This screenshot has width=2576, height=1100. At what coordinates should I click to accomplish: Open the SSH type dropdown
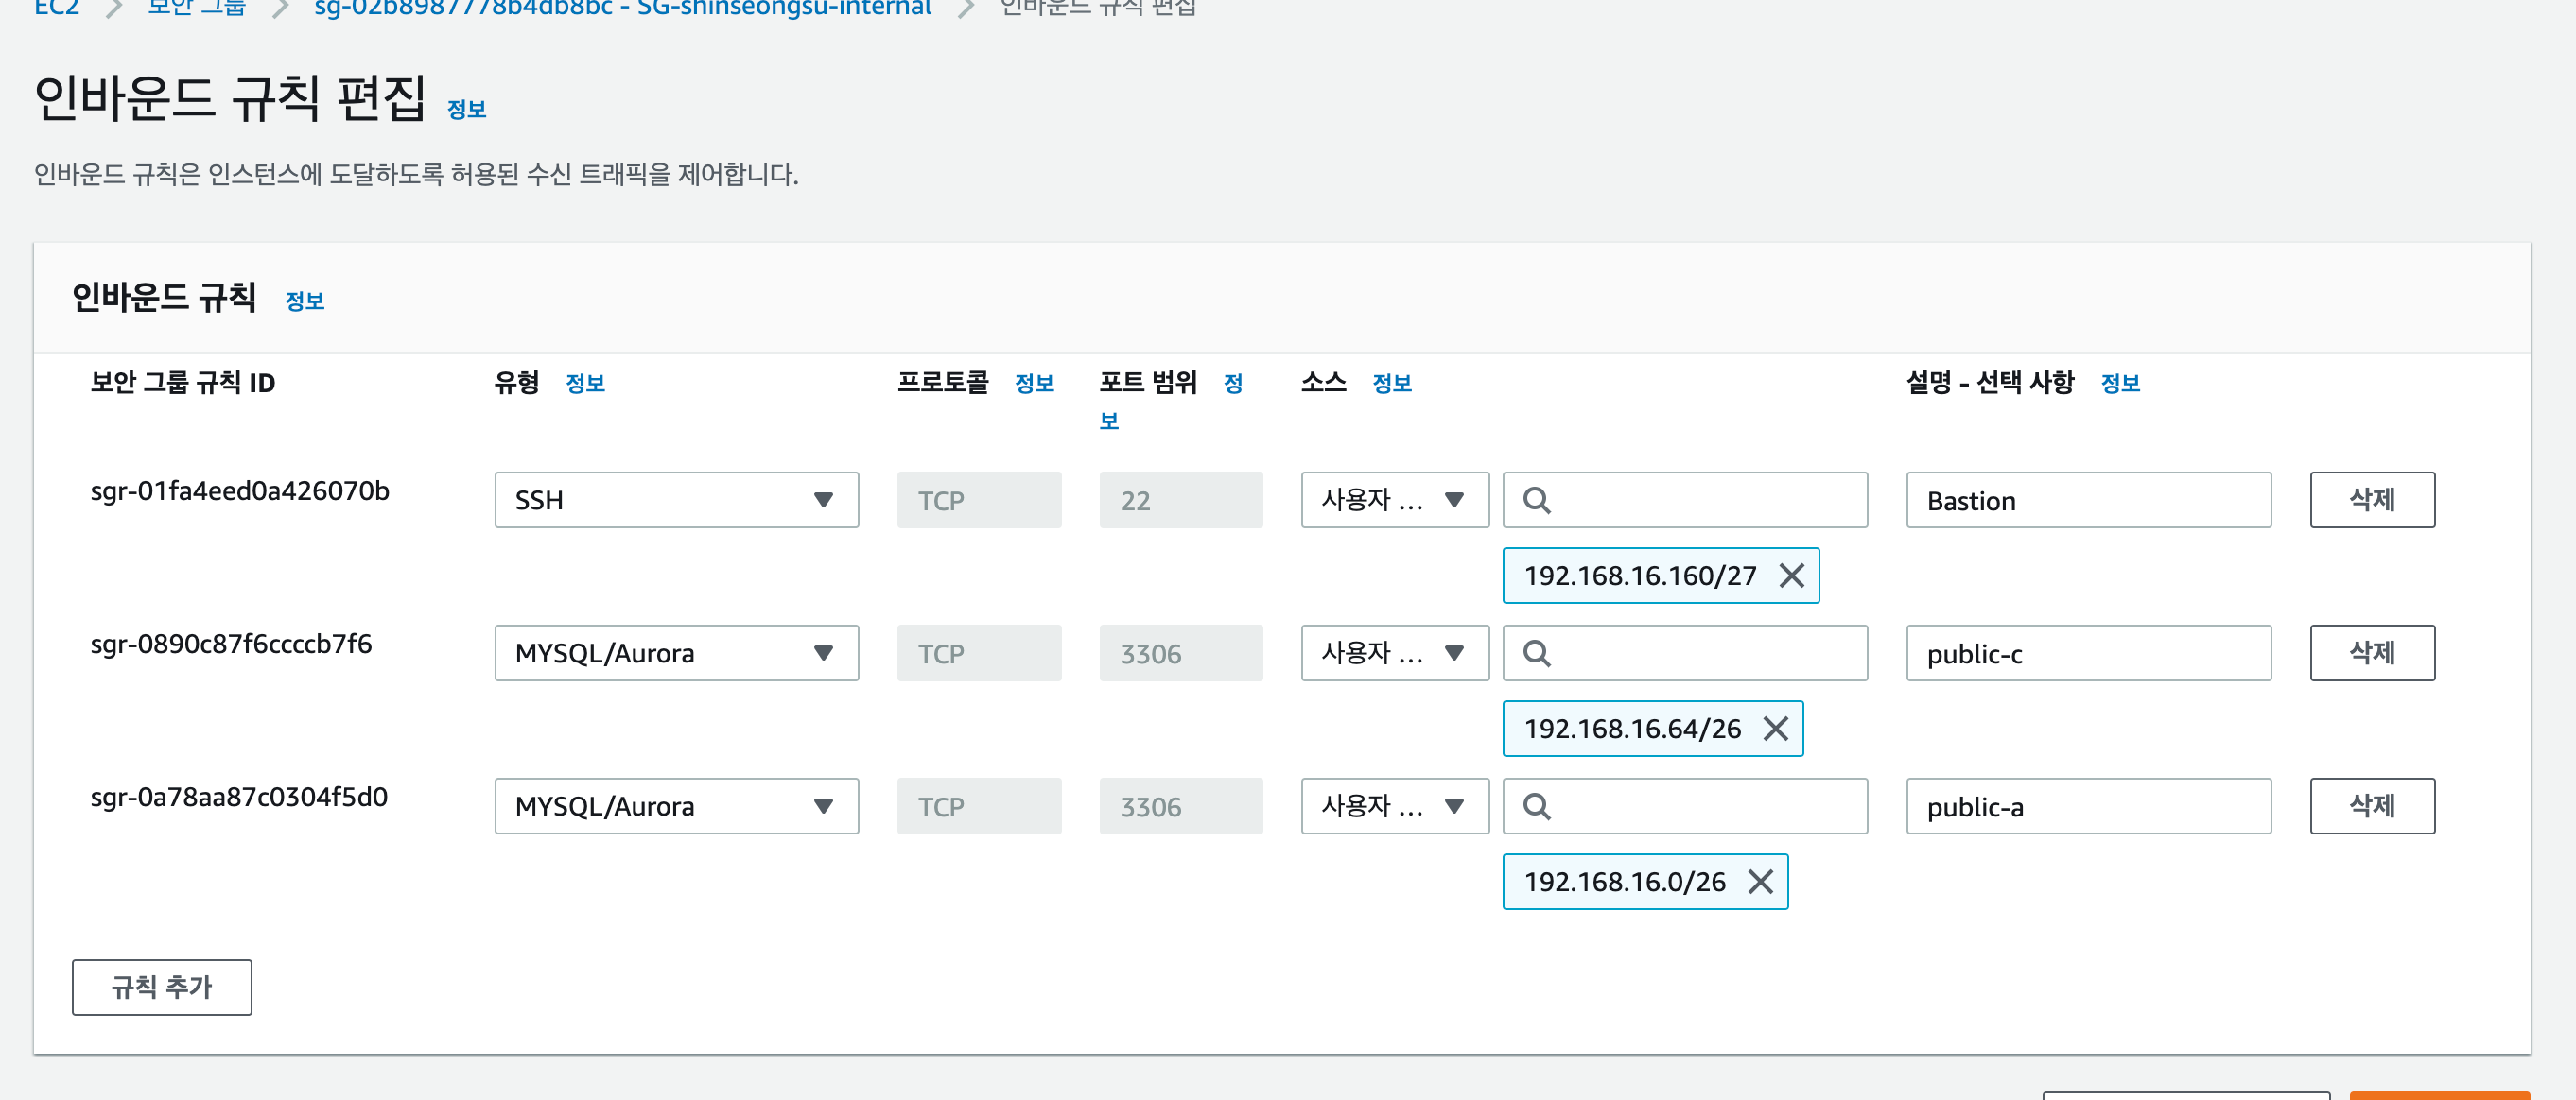[676, 500]
